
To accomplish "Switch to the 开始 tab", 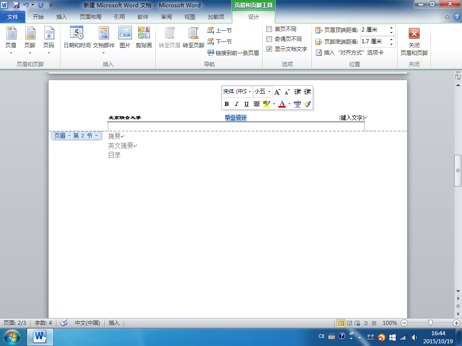I will 38,17.
